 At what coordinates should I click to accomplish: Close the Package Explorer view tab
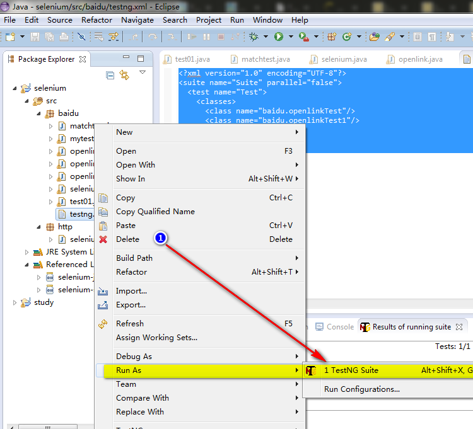[x=83, y=59]
